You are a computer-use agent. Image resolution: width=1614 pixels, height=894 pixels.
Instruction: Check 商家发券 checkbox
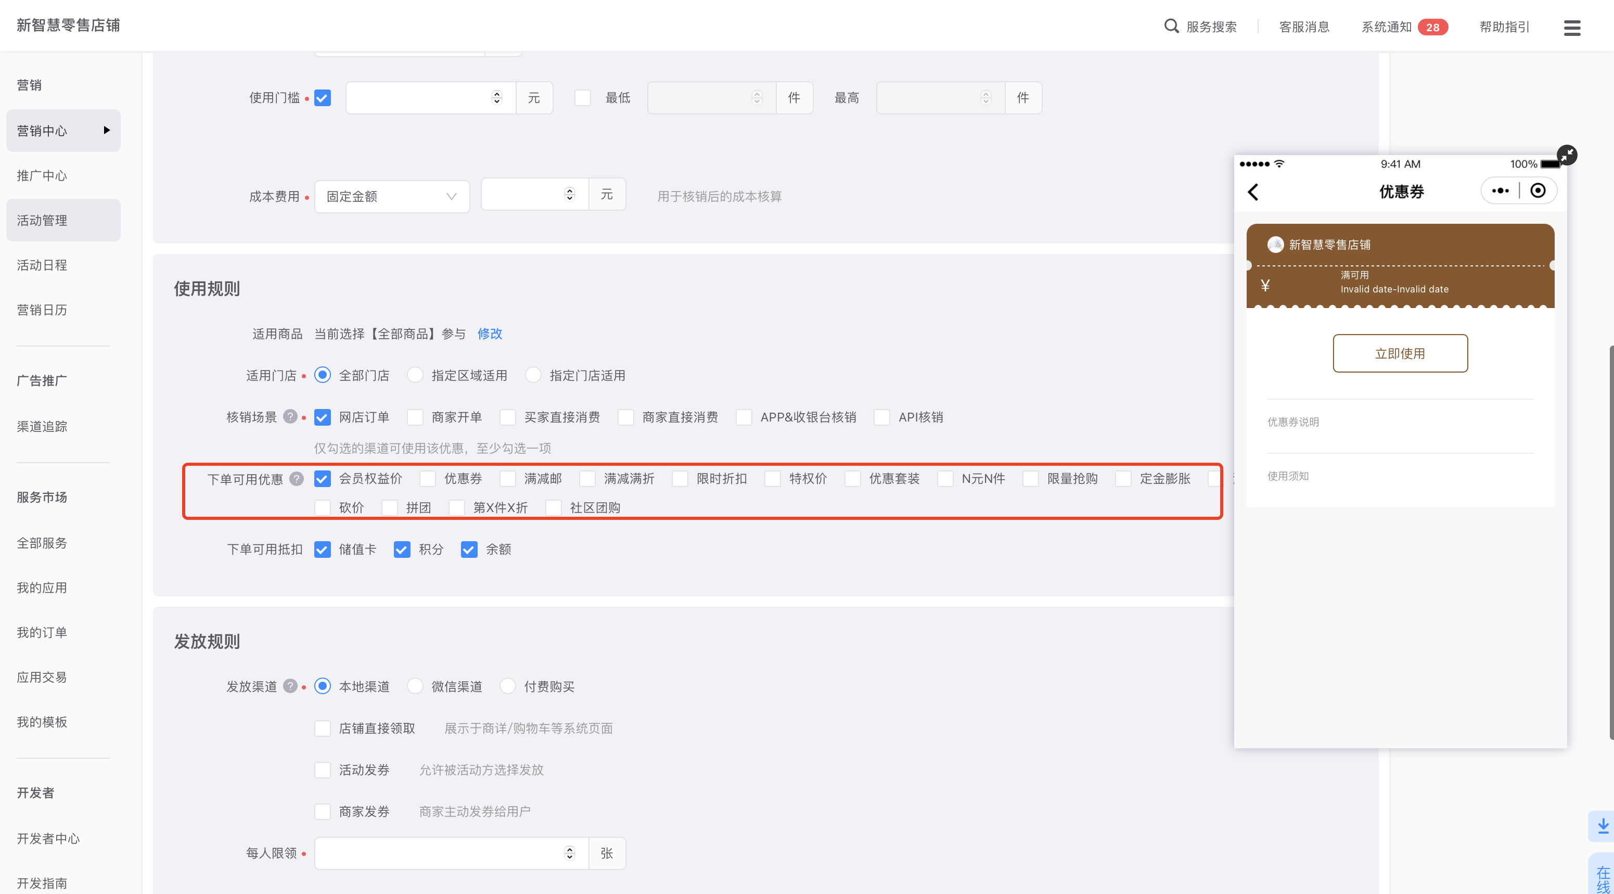322,811
